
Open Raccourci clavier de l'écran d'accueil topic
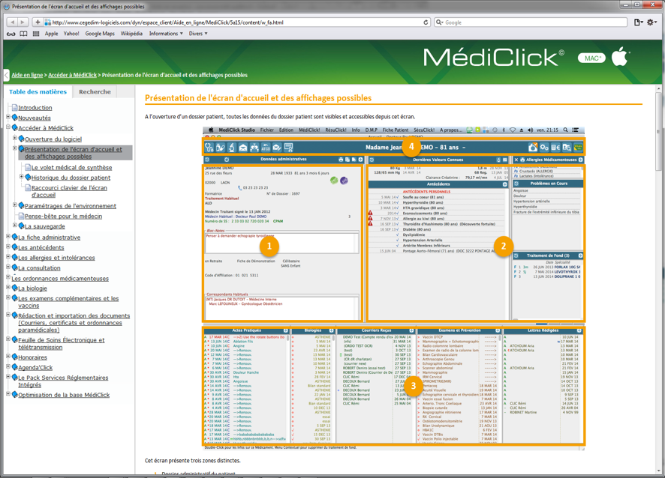point(69,191)
